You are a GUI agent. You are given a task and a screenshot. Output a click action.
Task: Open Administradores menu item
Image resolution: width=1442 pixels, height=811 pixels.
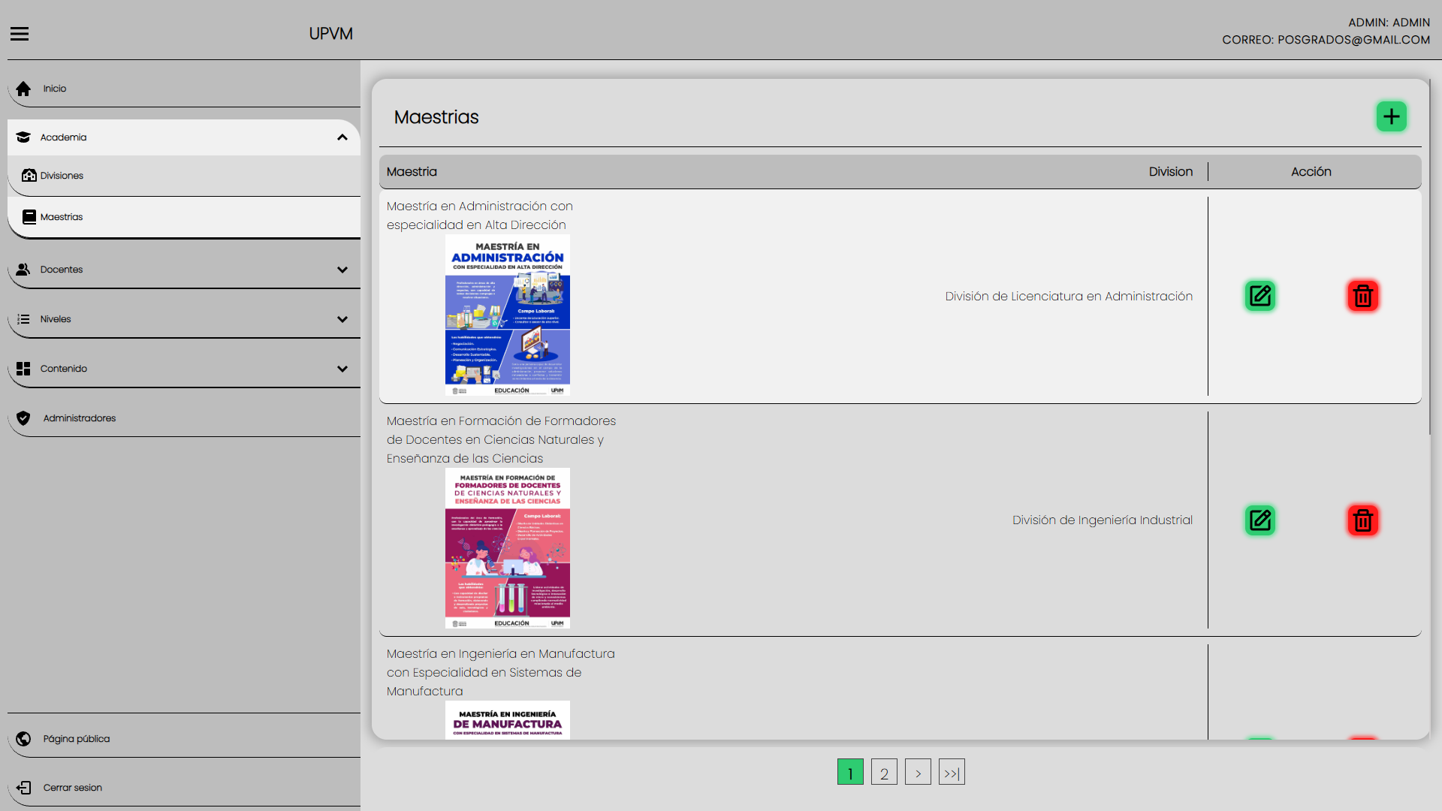click(184, 418)
